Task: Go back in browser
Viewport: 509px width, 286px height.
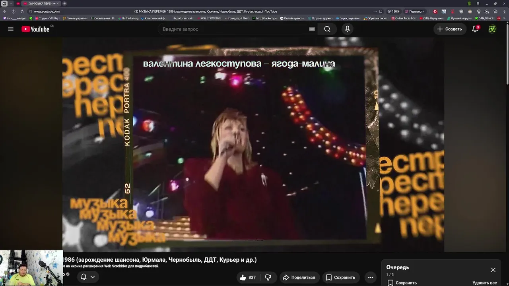Action: 5,12
